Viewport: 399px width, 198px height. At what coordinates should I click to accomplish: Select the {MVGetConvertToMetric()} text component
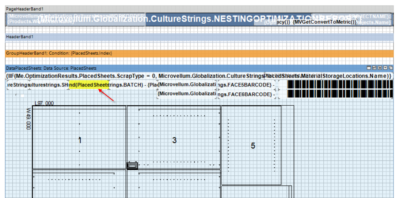tap(325, 22)
